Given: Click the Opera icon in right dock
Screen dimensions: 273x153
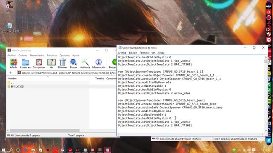Looking at the screenshot, I should [269, 12].
